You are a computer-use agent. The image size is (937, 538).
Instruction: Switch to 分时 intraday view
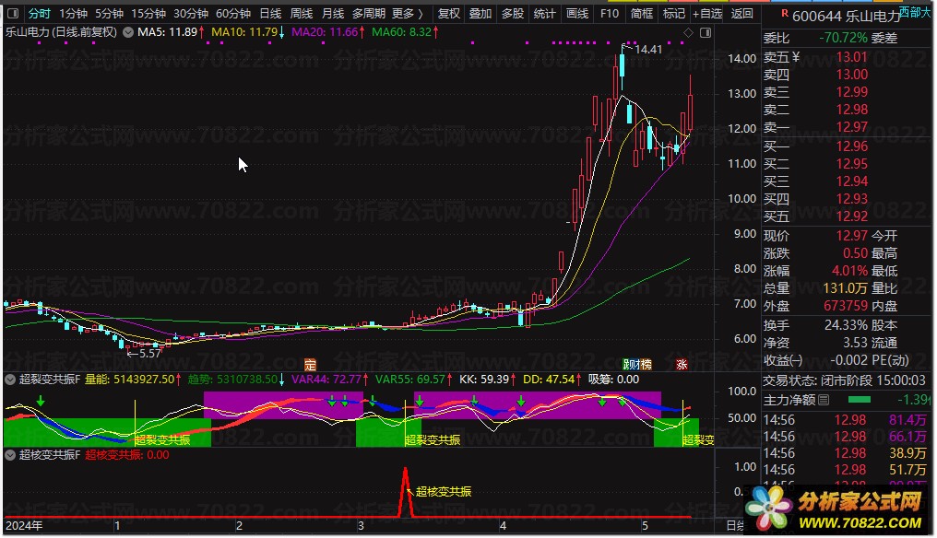tap(40, 13)
